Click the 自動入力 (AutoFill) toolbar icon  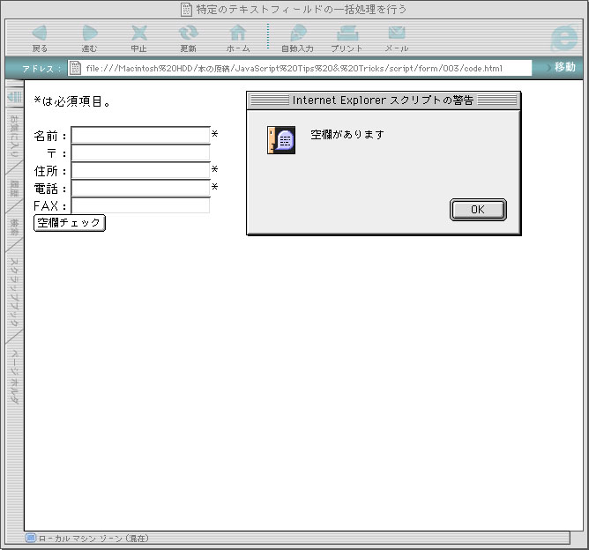click(297, 34)
